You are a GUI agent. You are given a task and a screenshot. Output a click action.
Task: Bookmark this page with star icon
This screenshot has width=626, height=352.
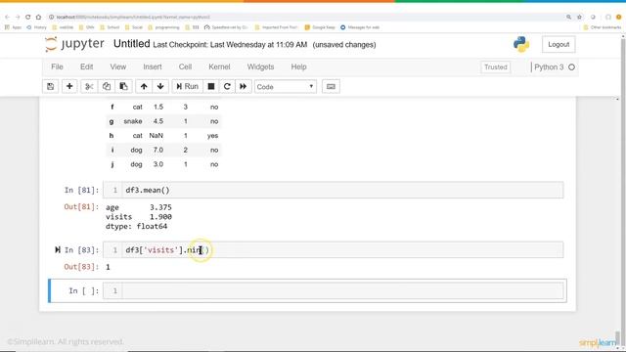[x=579, y=18]
